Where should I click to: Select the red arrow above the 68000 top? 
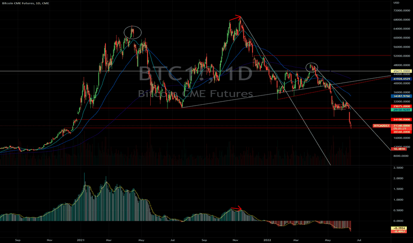pyautogui.click(x=235, y=18)
